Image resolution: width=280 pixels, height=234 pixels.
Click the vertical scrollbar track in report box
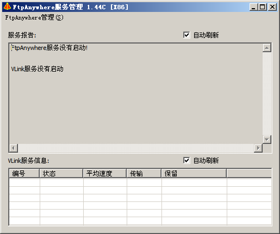[x=267, y=94]
